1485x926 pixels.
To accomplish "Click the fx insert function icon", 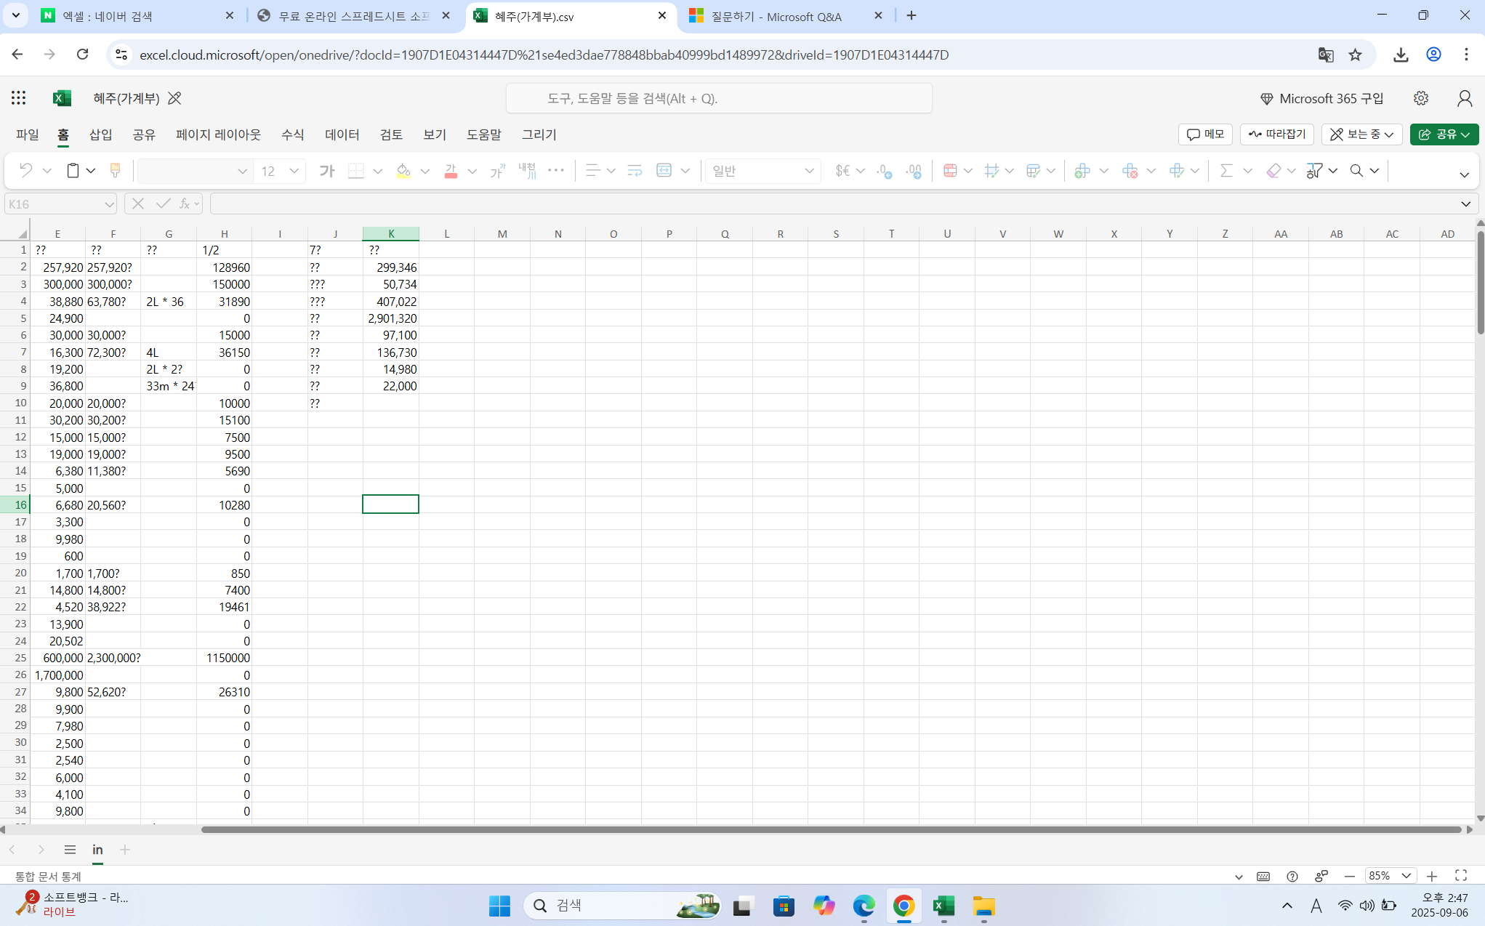I will point(185,204).
